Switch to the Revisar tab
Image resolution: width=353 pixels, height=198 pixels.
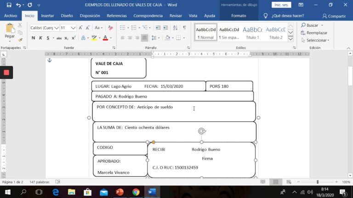coord(176,16)
